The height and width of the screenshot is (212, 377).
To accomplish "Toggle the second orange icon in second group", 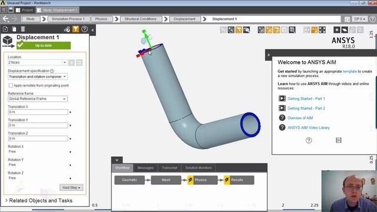I will (276, 30).
